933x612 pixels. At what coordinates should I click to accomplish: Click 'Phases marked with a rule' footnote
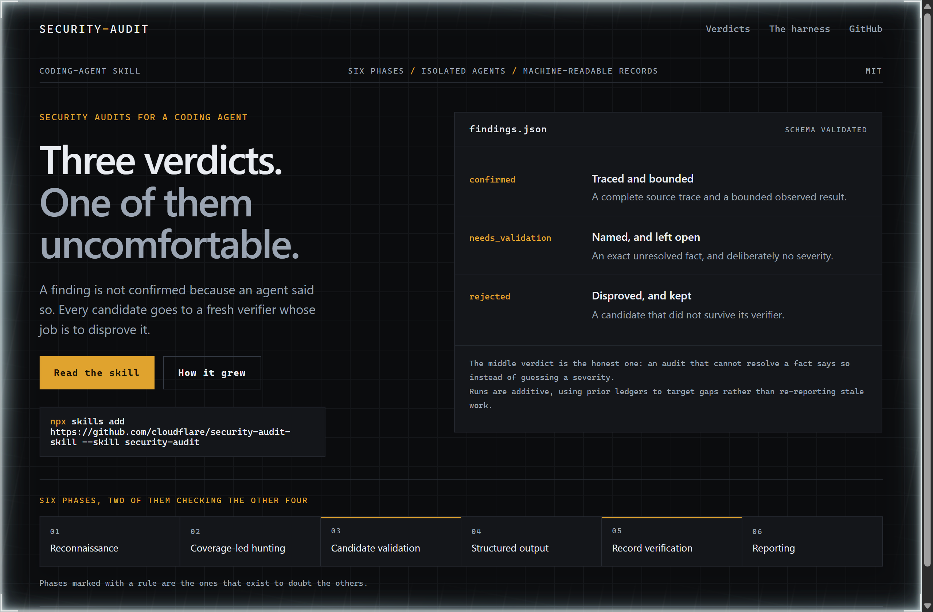coord(203,583)
